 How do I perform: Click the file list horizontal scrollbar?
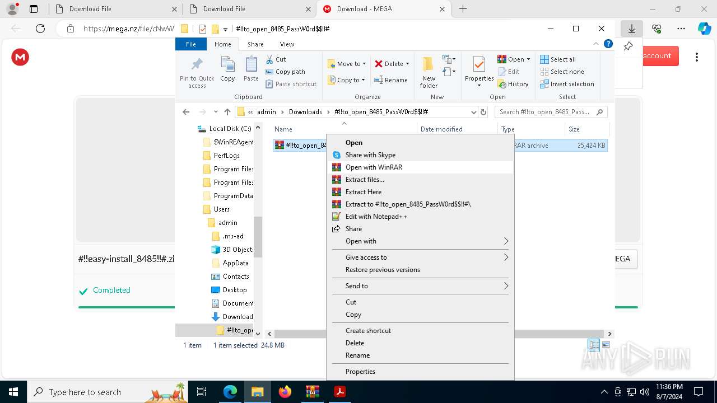tap(439, 334)
